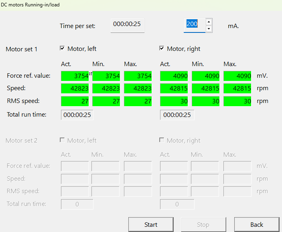282x232 pixels.
Task: Select left motor Min. RMS speed 27
Action: (106, 101)
